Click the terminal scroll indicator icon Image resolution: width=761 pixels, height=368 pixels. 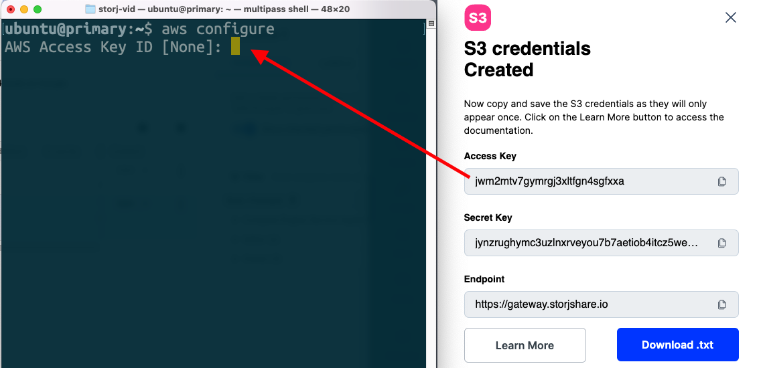(x=431, y=24)
